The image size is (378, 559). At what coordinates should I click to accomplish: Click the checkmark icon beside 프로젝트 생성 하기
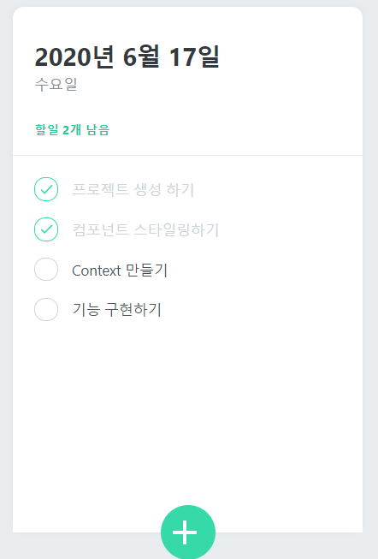pos(46,189)
